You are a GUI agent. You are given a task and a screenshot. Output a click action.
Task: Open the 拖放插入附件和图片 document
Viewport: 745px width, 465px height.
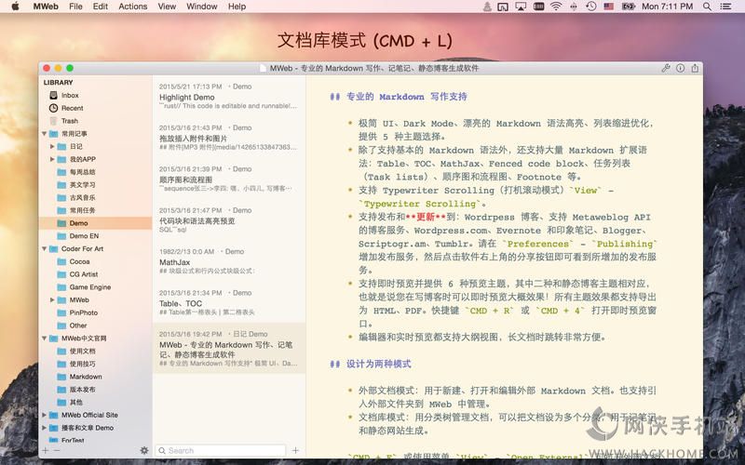229,138
